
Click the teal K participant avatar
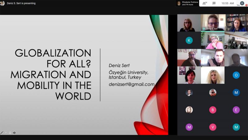point(189,40)
